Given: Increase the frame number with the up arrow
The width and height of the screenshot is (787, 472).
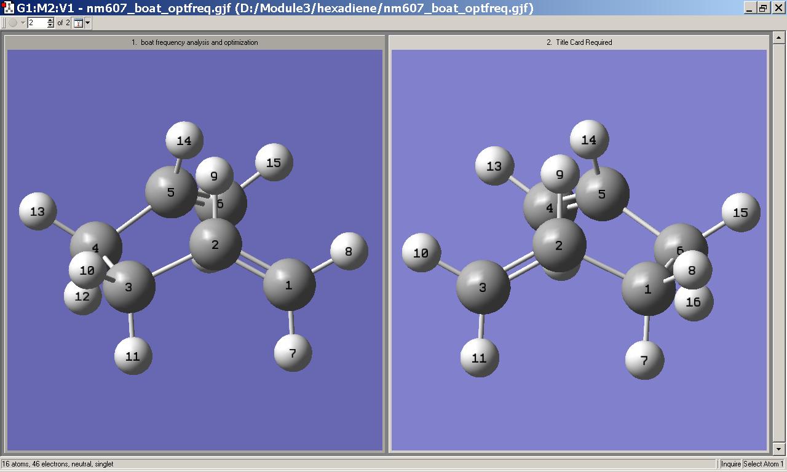Looking at the screenshot, I should tap(51, 20).
